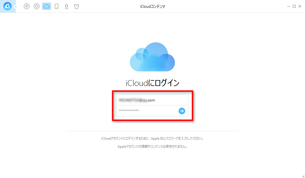Screen dimensions: 305x178
Task: Maximize the AnyTrans window
Action: pyautogui.click(x=294, y=6)
